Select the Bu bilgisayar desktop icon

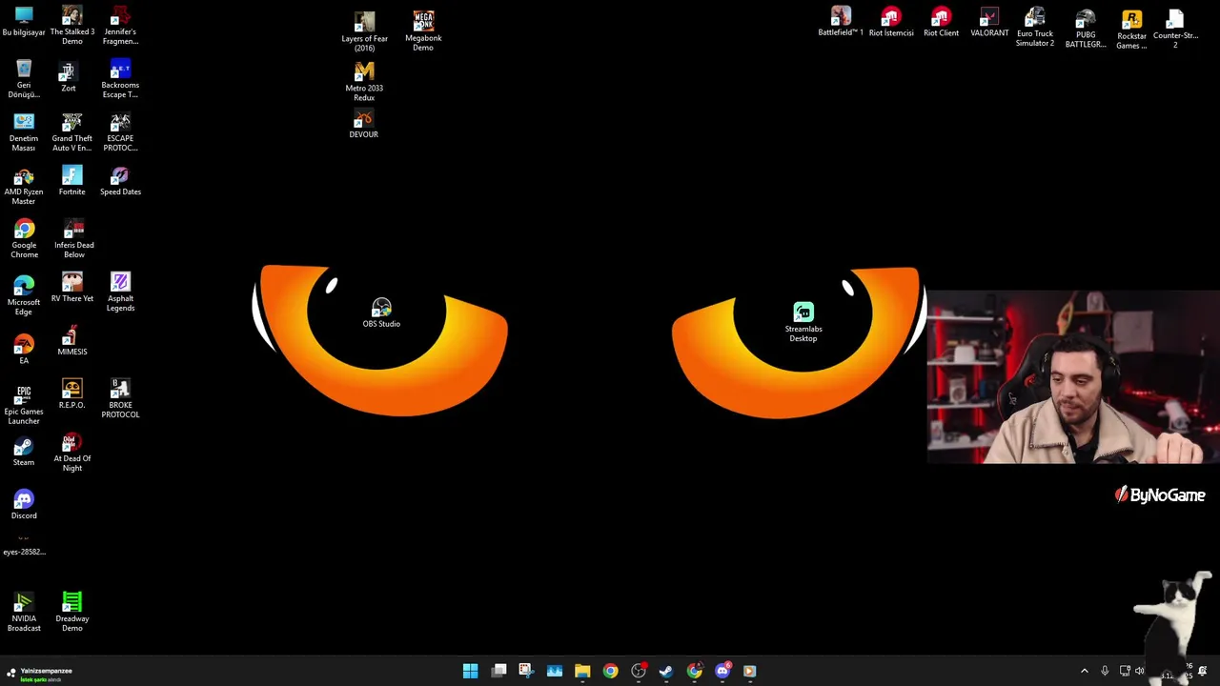click(x=24, y=21)
